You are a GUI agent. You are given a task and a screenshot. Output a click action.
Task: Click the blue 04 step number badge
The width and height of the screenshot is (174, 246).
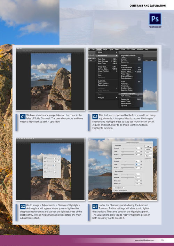(x=95, y=207)
